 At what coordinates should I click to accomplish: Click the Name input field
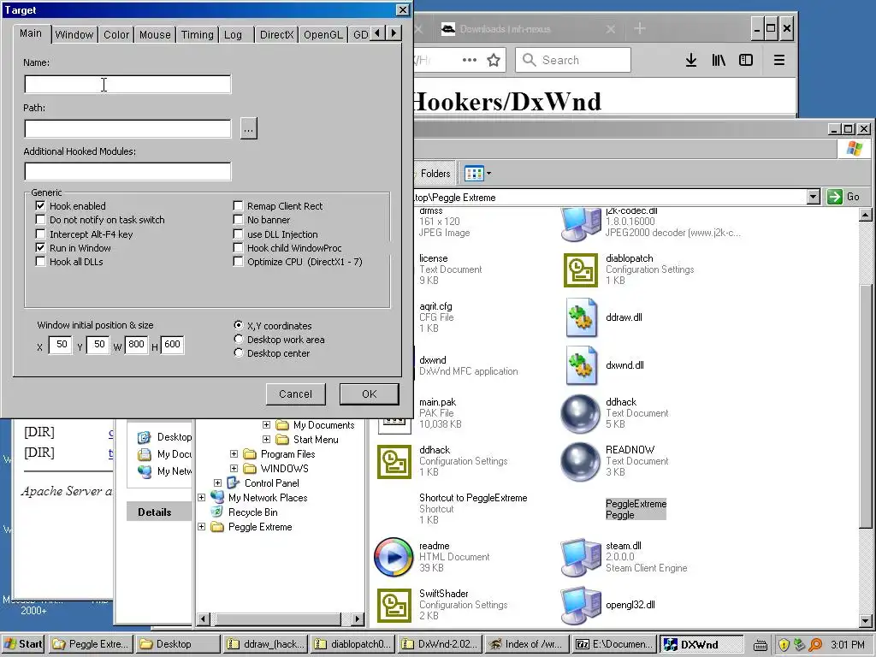127,85
